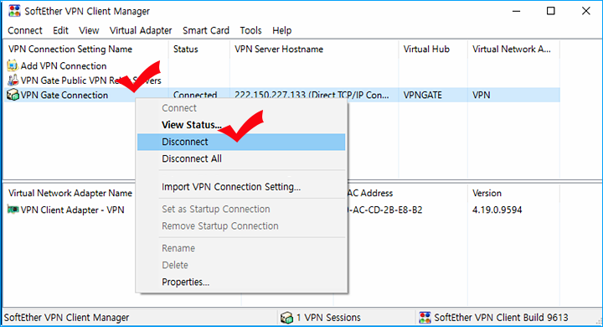The width and height of the screenshot is (603, 327).
Task: Click the 4.19.0.9594 version value
Action: [x=497, y=210]
